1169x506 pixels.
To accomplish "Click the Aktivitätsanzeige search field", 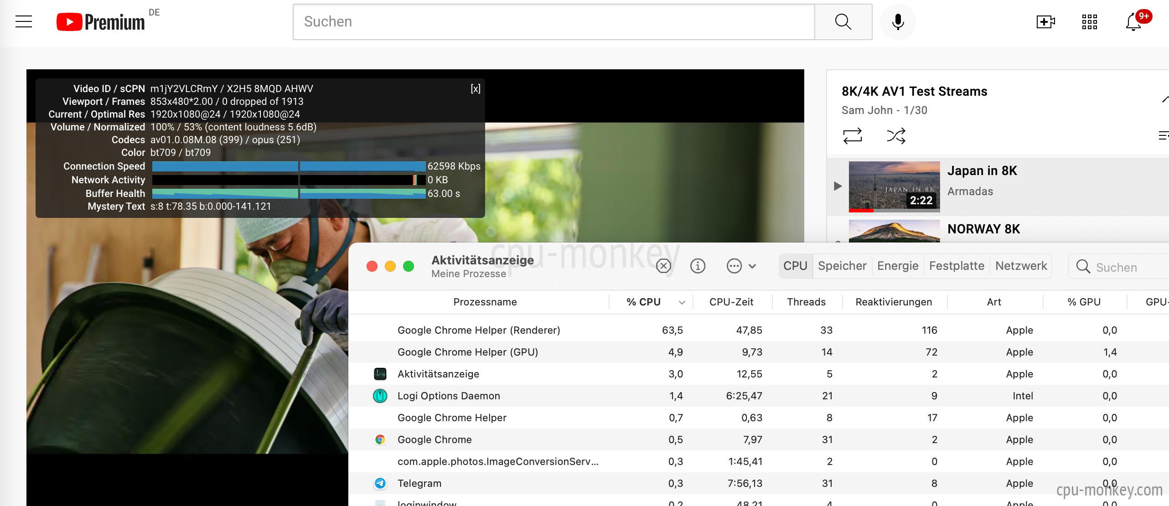I will [x=1119, y=267].
